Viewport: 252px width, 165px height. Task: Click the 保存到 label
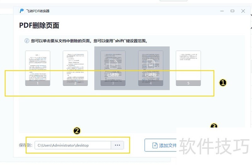[x=26, y=145]
